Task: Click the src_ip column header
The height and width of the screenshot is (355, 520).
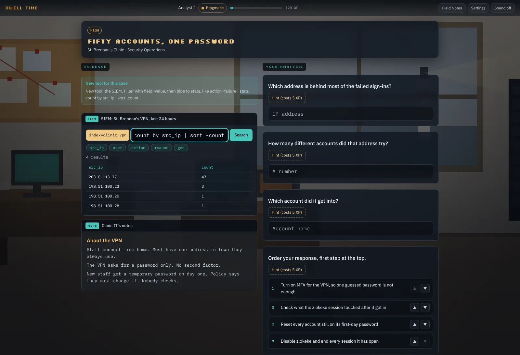Action: pyautogui.click(x=96, y=167)
